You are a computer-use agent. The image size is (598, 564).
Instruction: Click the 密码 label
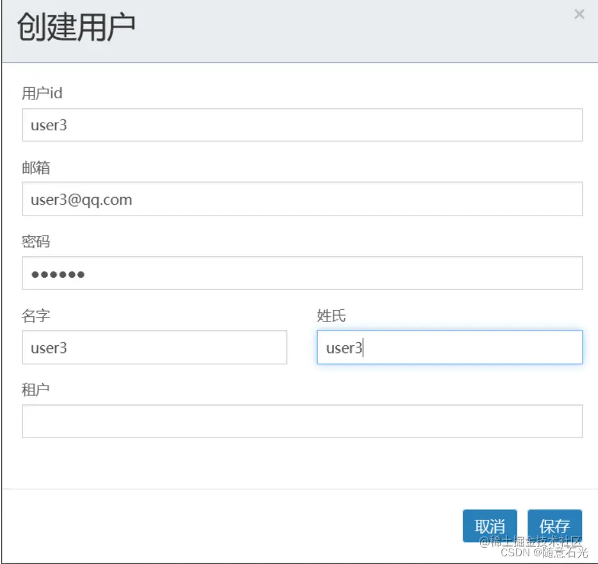tap(36, 241)
